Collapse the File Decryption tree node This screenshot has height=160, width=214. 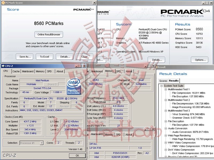pos(166,121)
